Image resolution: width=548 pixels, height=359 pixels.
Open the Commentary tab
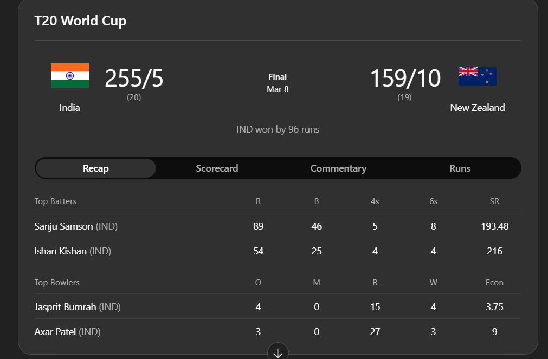338,168
